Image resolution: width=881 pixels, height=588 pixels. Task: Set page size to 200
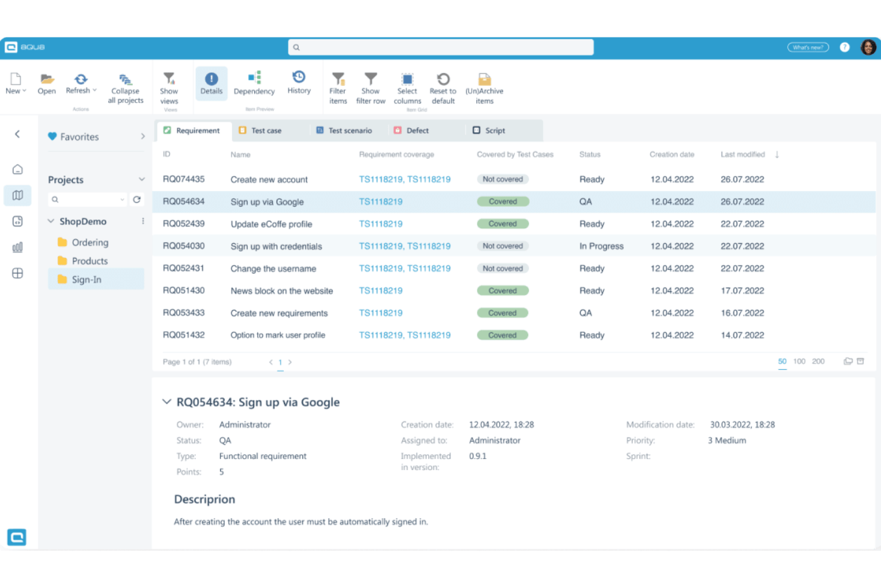(x=818, y=362)
